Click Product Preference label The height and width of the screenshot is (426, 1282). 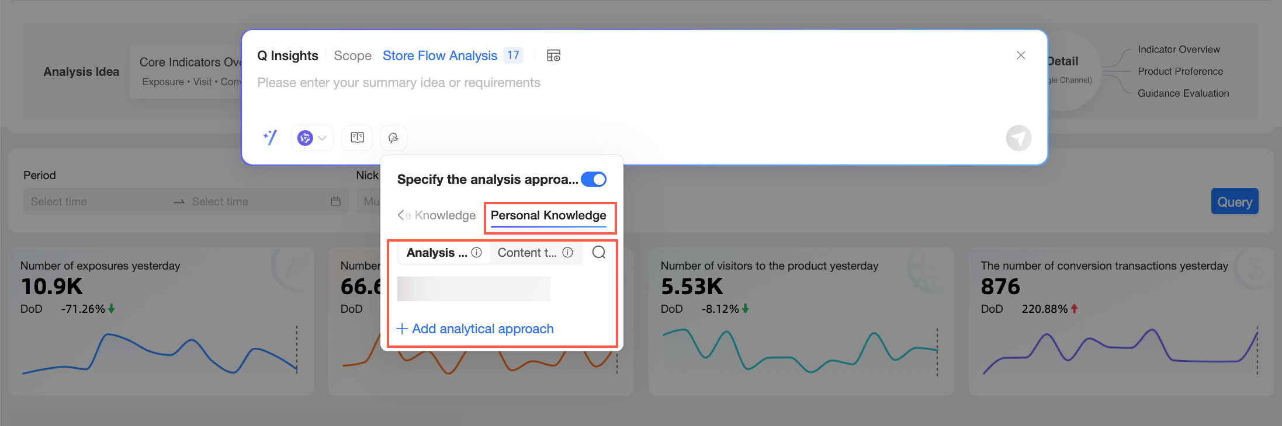1180,71
